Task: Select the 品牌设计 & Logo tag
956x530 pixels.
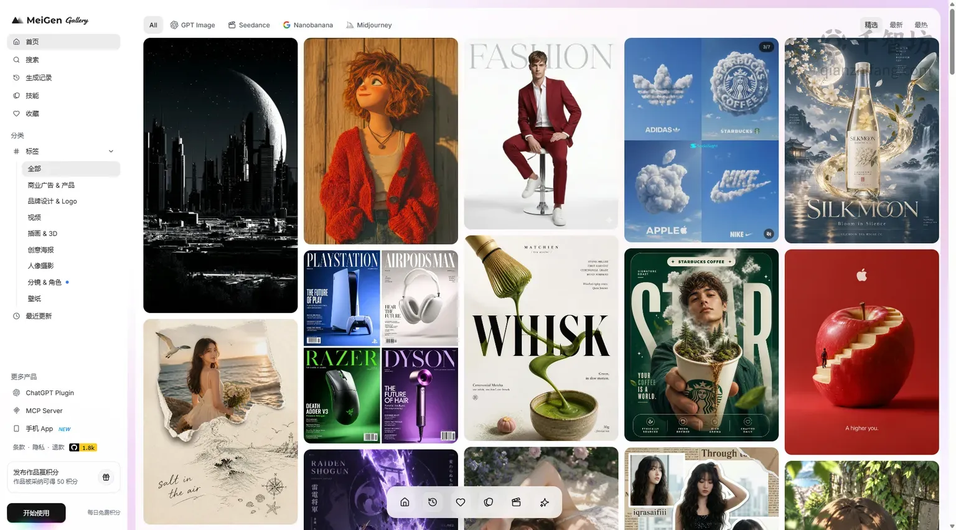Action: tap(71, 201)
